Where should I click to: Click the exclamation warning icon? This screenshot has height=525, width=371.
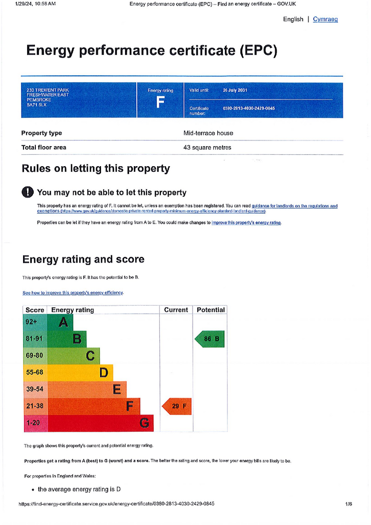click(x=28, y=192)
